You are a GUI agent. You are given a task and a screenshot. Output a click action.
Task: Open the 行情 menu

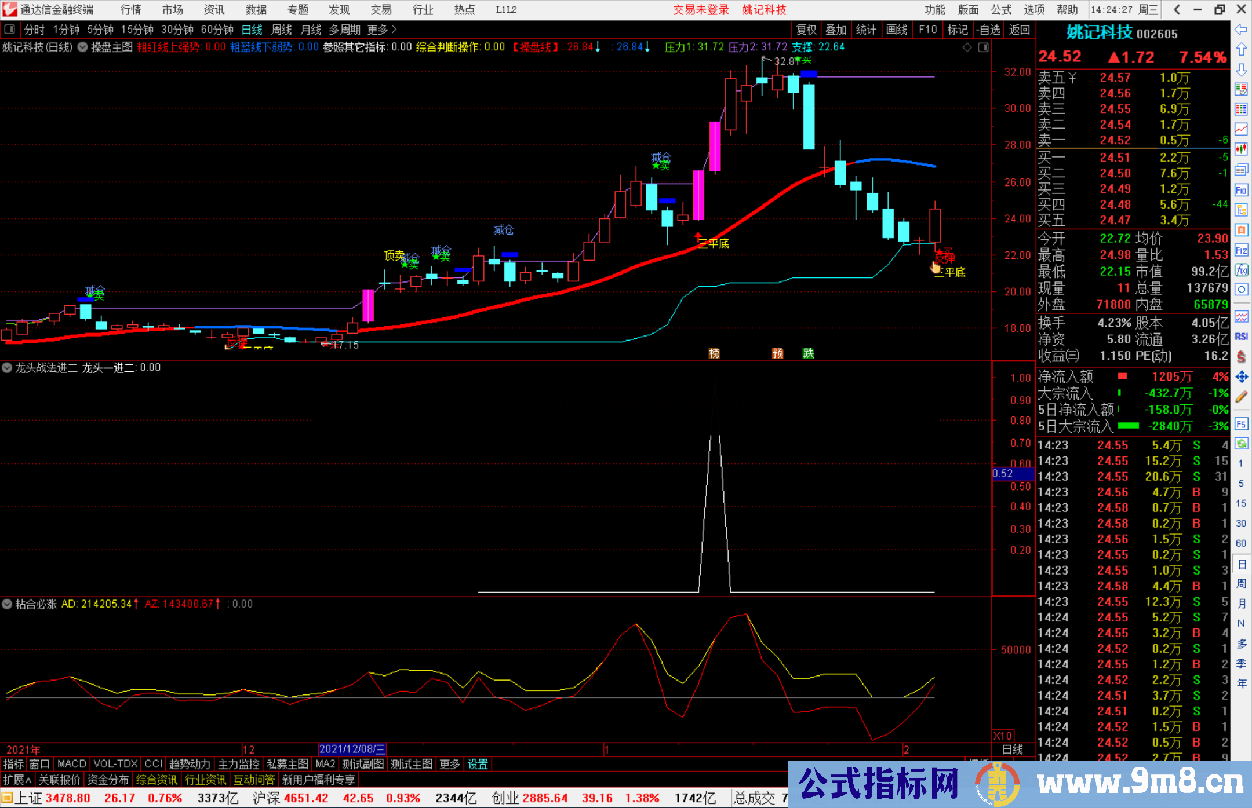(x=130, y=9)
